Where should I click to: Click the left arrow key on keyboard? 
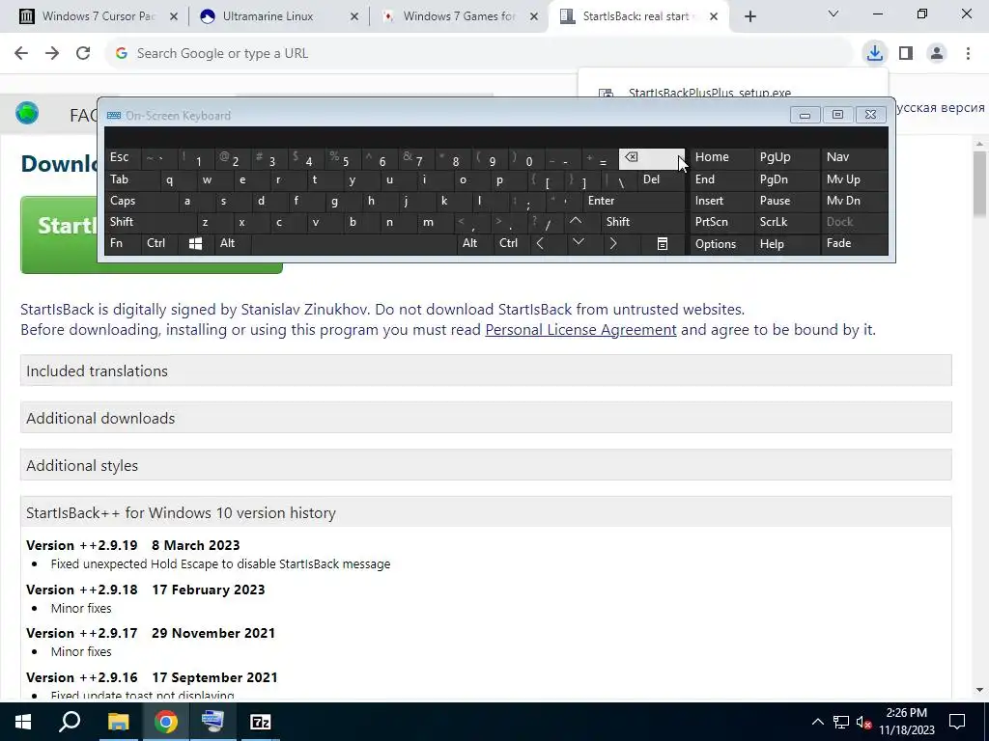(541, 243)
